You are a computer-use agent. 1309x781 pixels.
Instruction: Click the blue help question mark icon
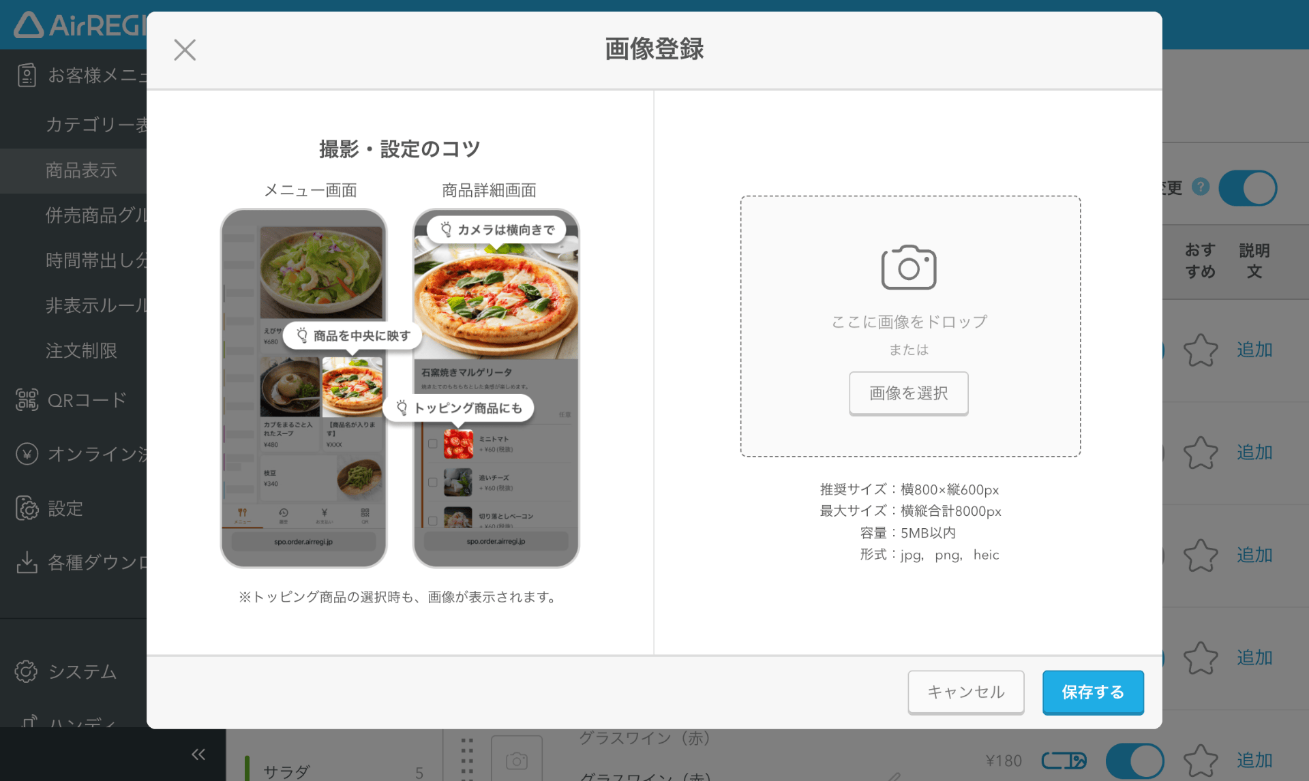point(1201,187)
